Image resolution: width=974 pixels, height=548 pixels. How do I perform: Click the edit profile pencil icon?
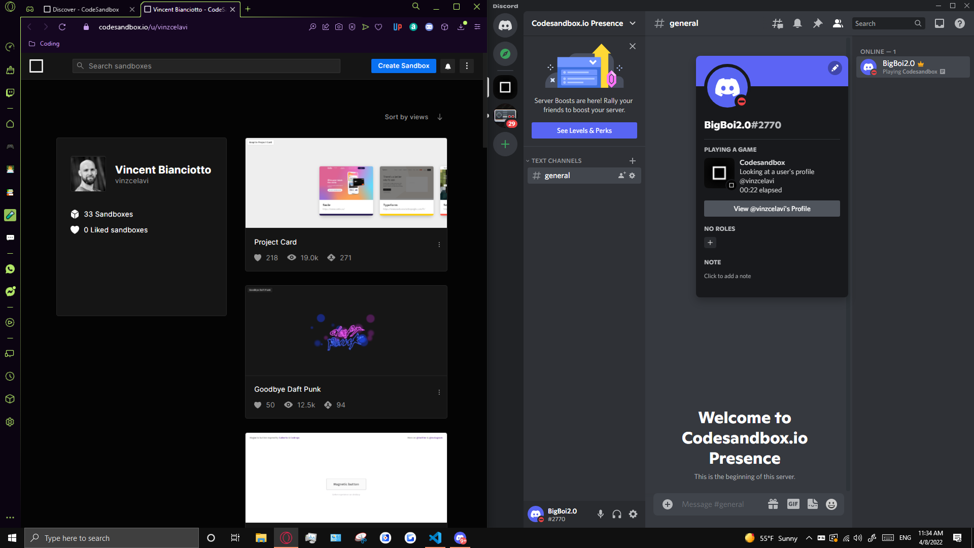click(x=834, y=68)
